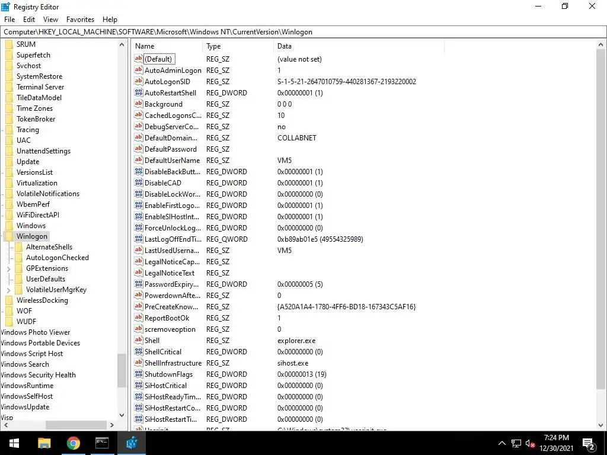Select the DefaultDomain... value name
This screenshot has height=455, width=607.
[171, 137]
